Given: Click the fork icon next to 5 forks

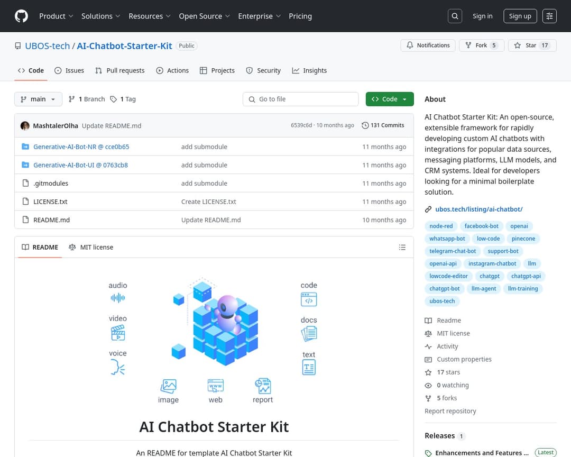Looking at the screenshot, I should pyautogui.click(x=428, y=398).
